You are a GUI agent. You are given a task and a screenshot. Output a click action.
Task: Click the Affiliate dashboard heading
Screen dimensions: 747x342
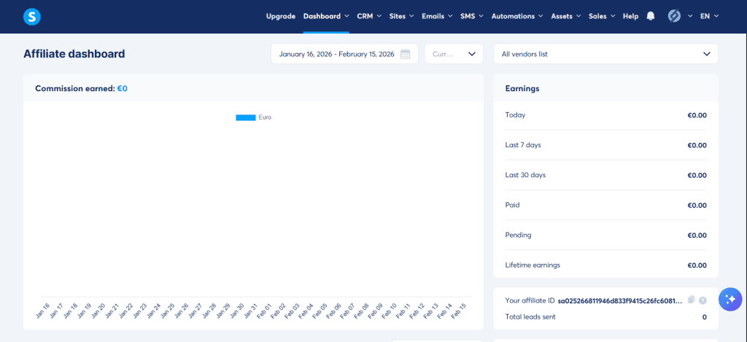coord(74,54)
